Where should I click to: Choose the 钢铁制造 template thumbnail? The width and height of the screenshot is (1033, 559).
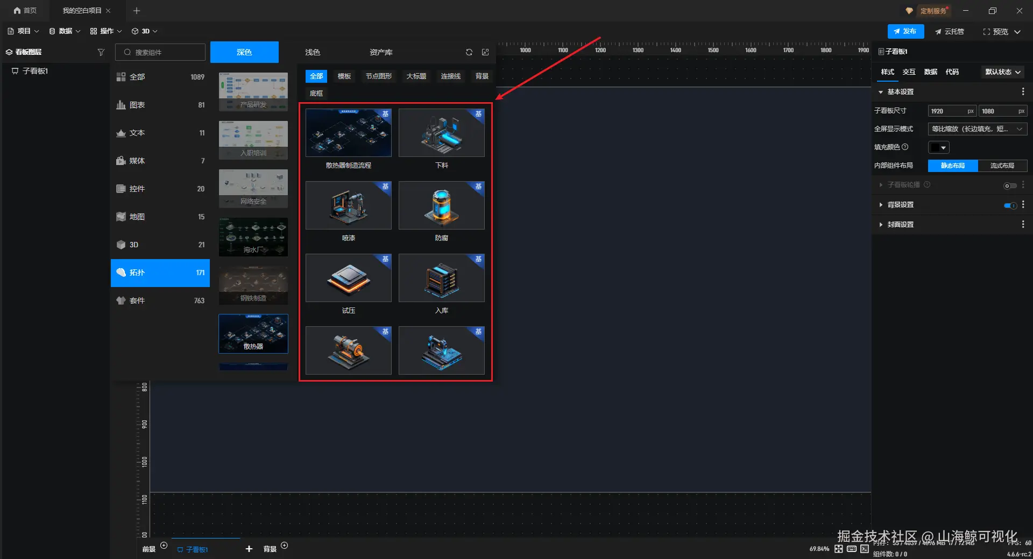pyautogui.click(x=253, y=285)
